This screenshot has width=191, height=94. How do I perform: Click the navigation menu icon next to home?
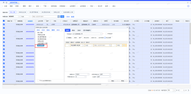point(6,3)
